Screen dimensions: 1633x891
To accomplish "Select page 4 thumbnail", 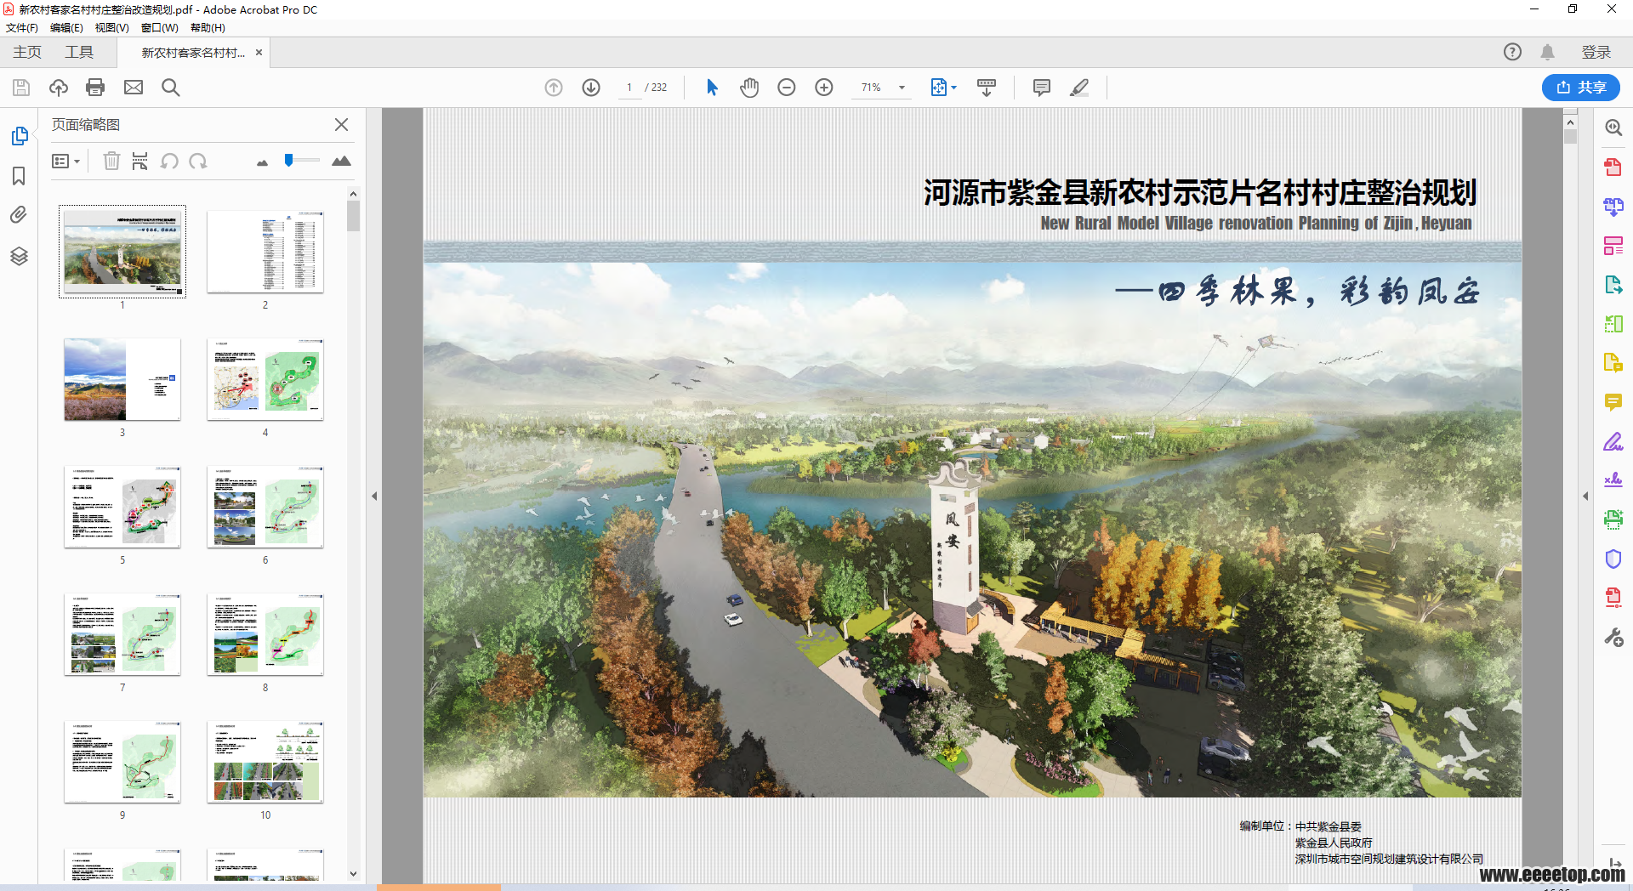I will click(265, 379).
